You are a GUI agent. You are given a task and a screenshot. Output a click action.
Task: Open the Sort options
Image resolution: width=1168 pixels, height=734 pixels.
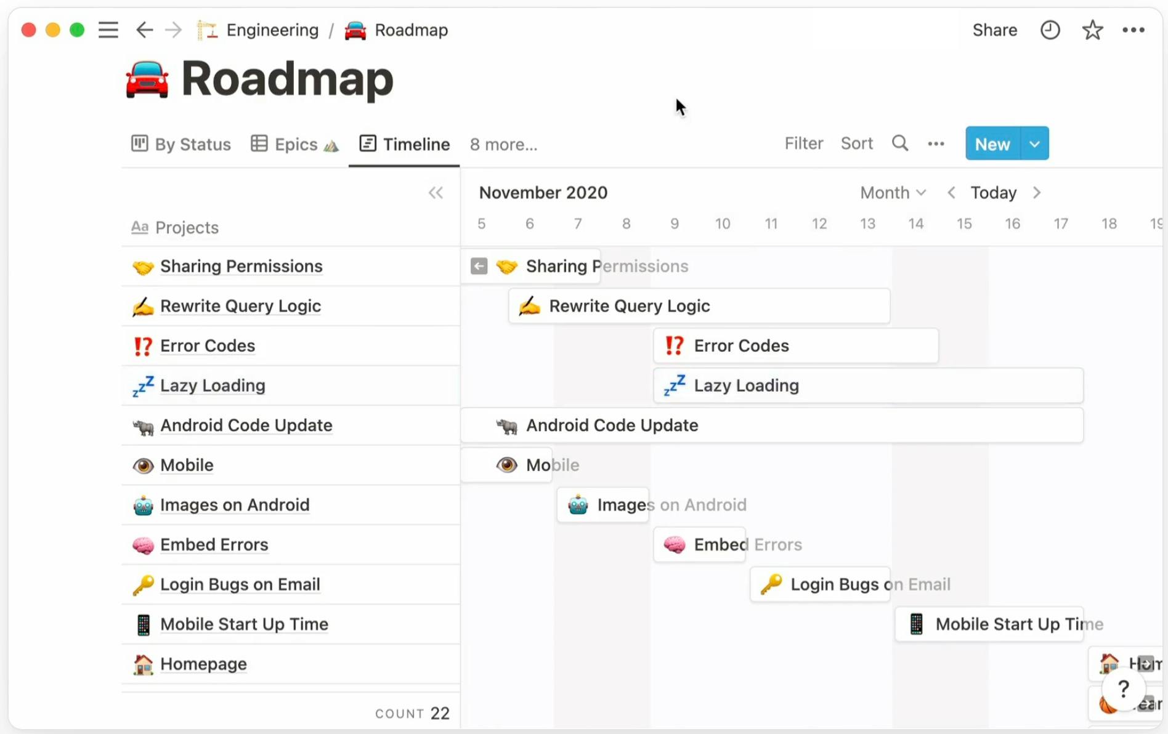pos(857,143)
